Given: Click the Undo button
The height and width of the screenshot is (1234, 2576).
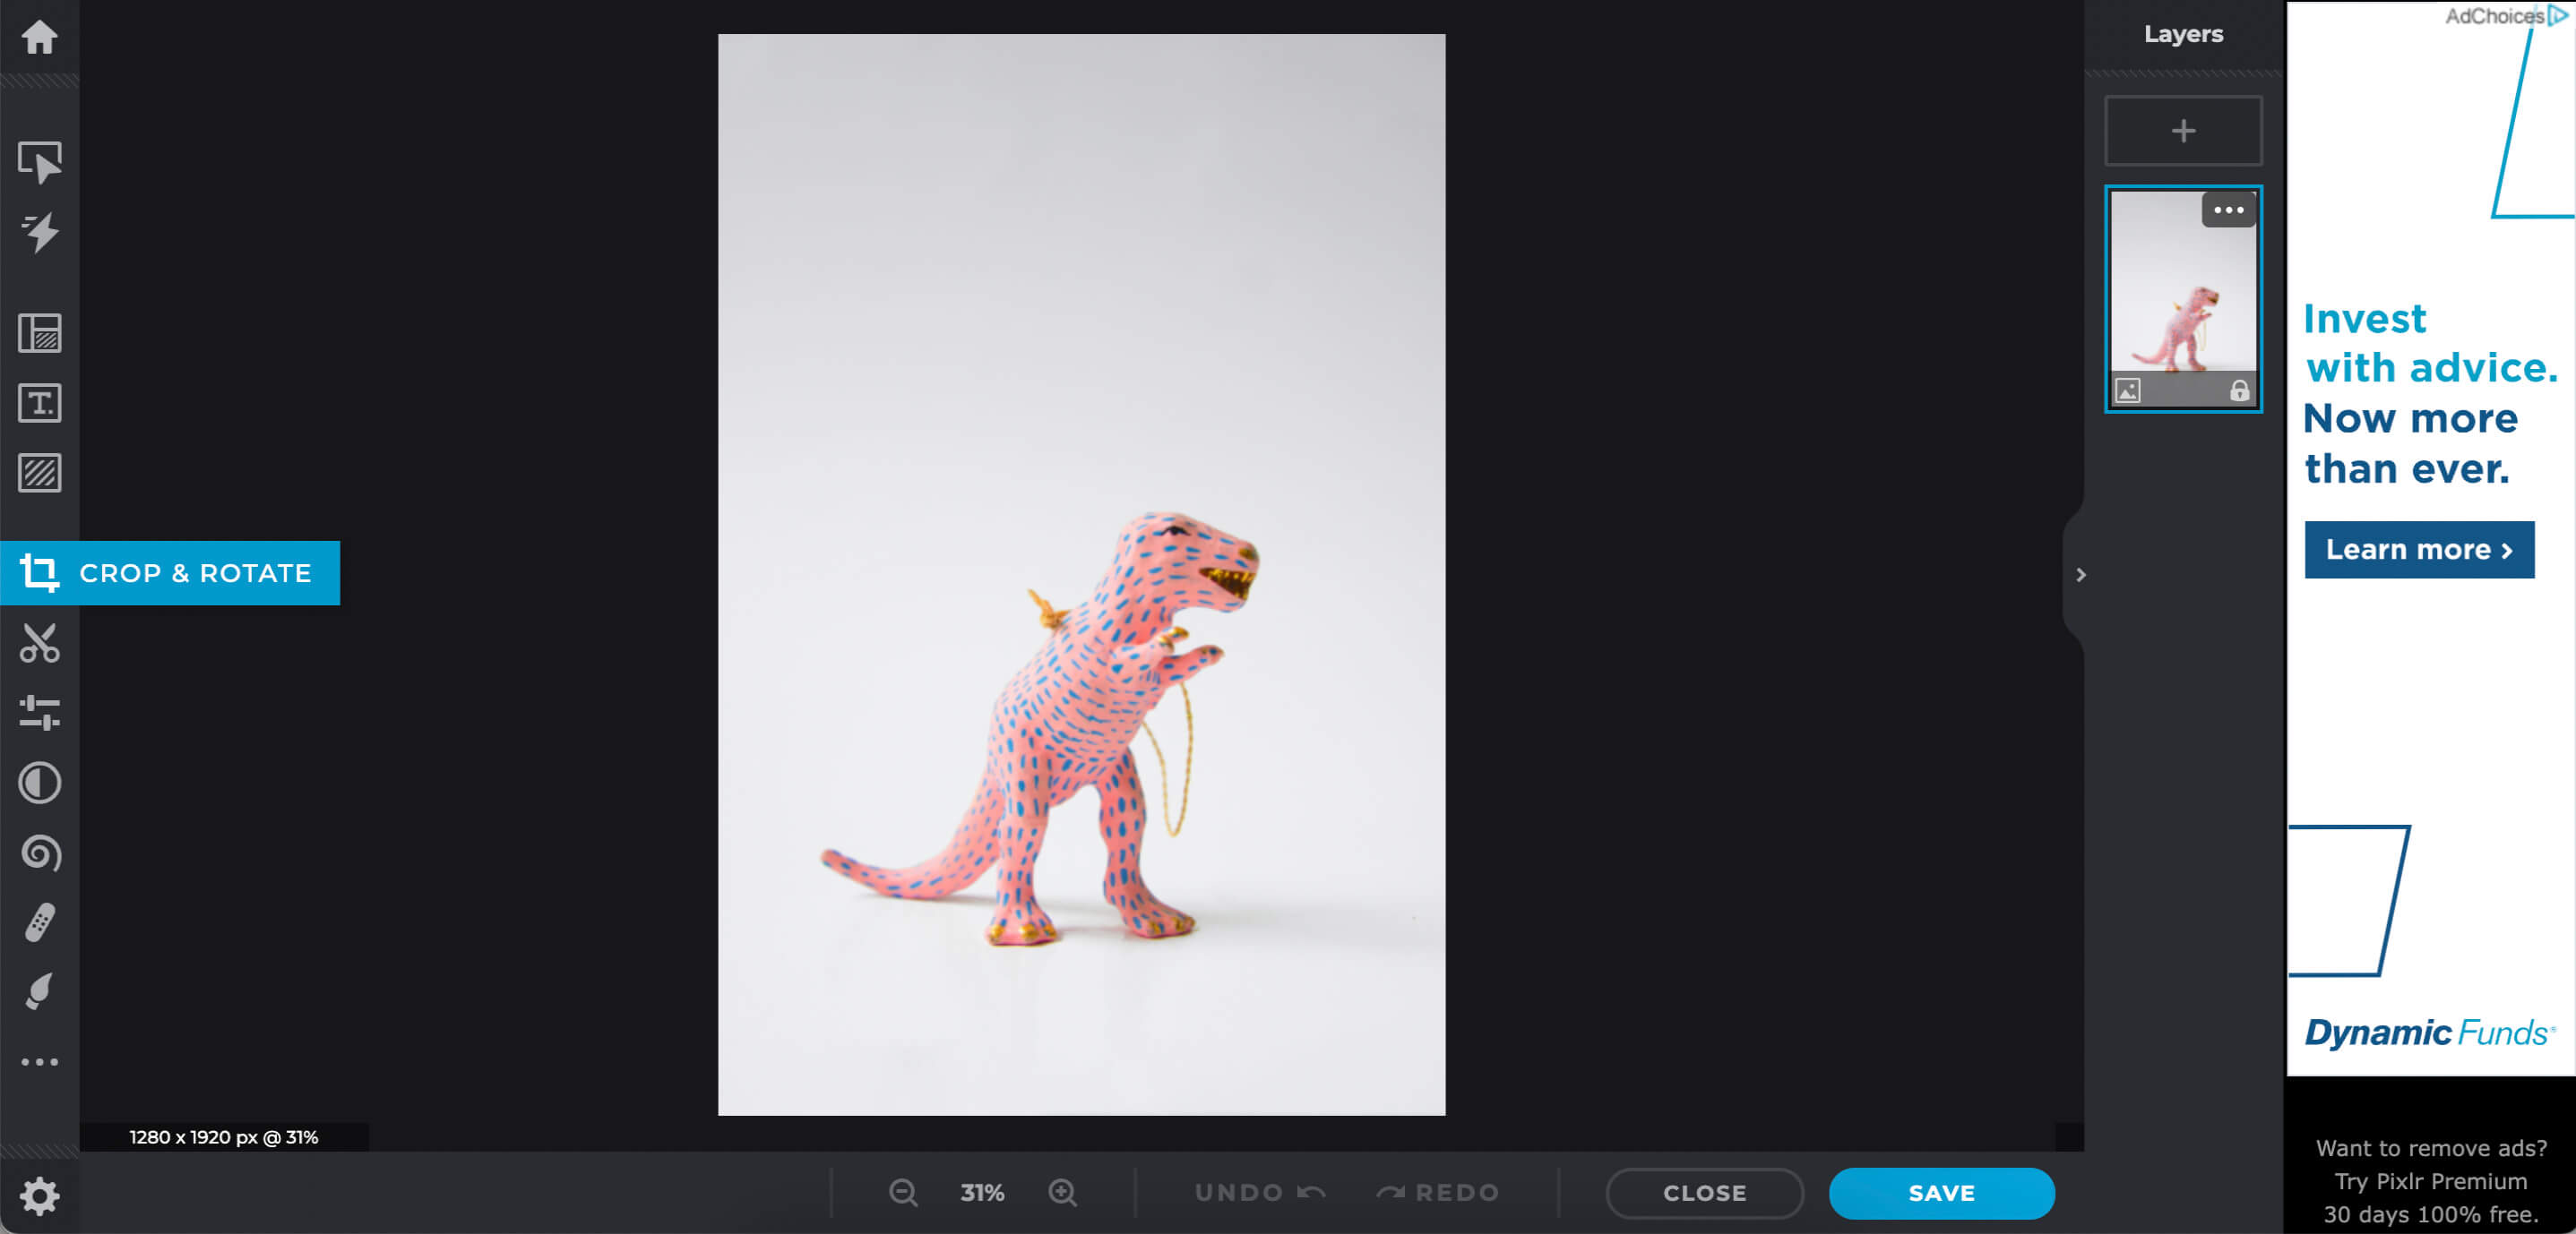Looking at the screenshot, I should (1260, 1192).
